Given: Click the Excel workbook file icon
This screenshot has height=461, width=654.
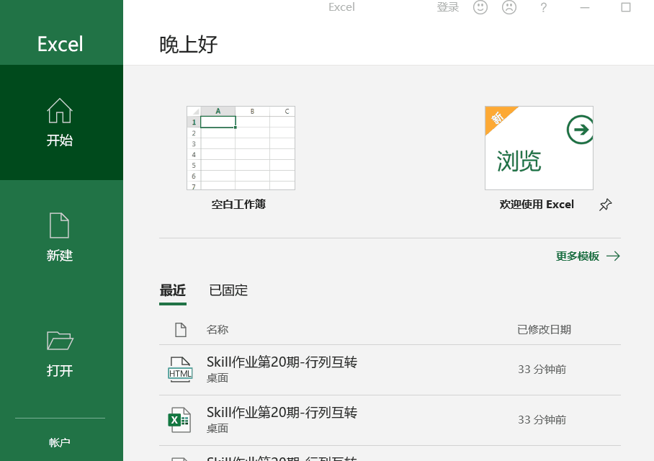Looking at the screenshot, I should pyautogui.click(x=179, y=420).
